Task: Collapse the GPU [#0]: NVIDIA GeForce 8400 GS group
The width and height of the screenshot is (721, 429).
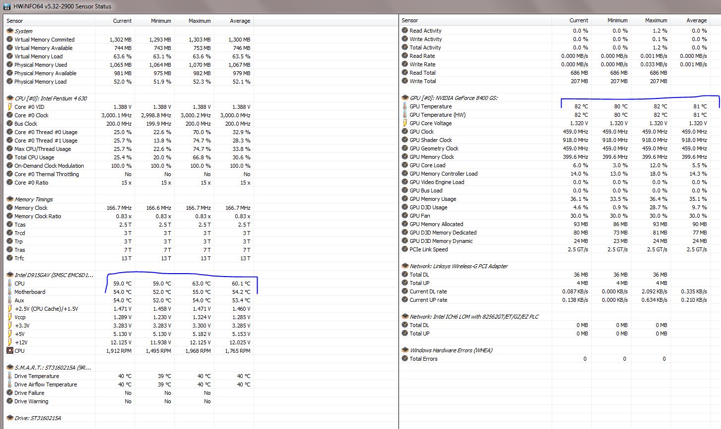Action: [405, 98]
